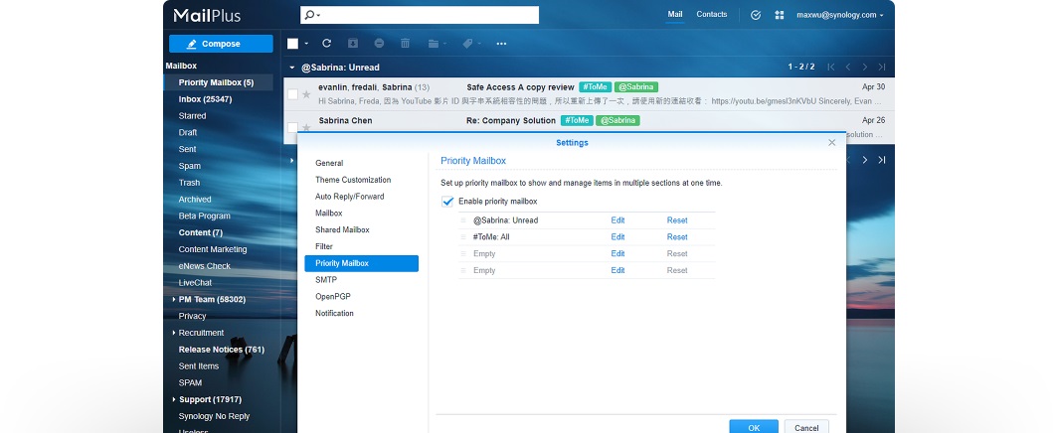Viewport: 1053px width, 433px height.
Task: Open the more actions ellipsis menu
Action: 501,44
